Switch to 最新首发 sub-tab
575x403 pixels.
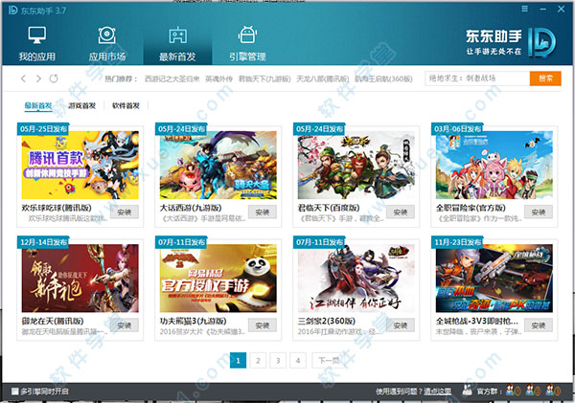(x=38, y=105)
